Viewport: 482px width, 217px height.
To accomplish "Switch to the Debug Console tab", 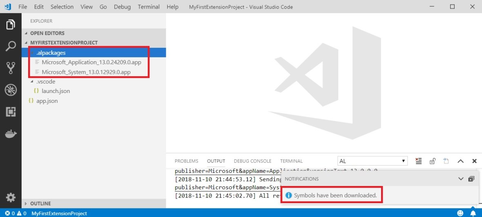I will (x=252, y=161).
